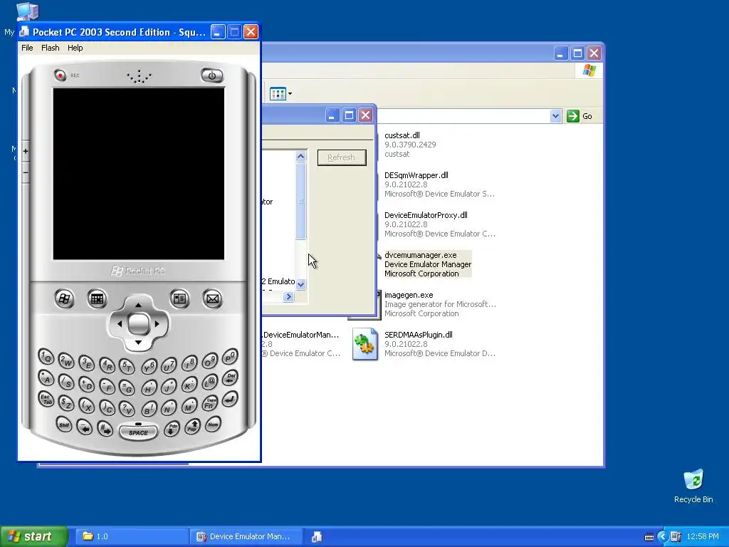Tap the T key on emulator keyboard
This screenshot has width=729, height=547.
click(x=127, y=367)
